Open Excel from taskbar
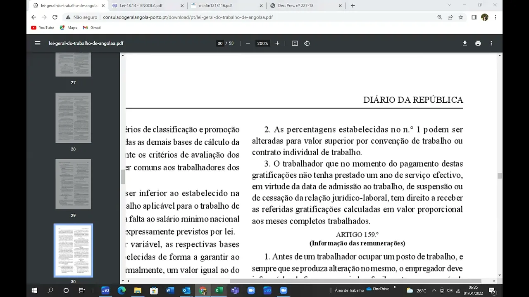Image resolution: width=529 pixels, height=297 pixels. [218, 290]
